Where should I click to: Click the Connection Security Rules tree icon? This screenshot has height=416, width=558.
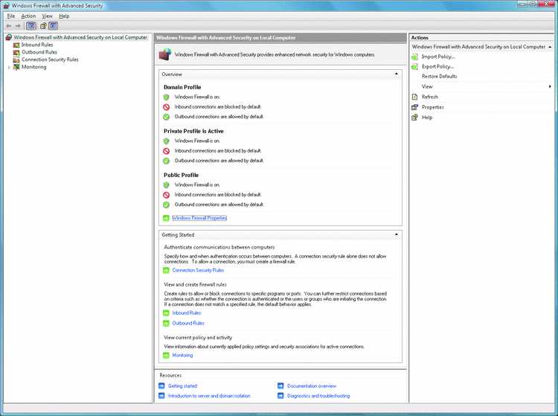pyautogui.click(x=16, y=60)
